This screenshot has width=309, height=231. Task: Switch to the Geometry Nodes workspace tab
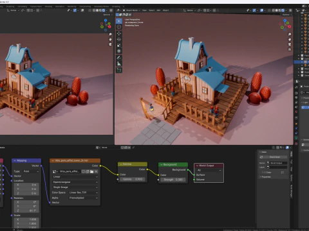[101, 6]
